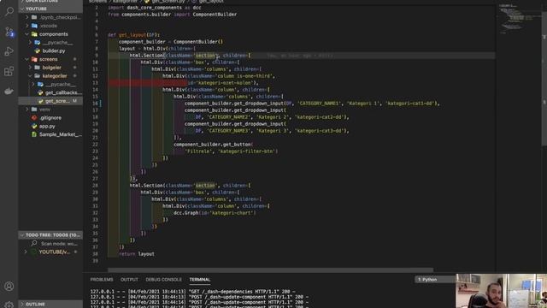
Task: Open the Manage gear icon
Action: click(x=9, y=305)
